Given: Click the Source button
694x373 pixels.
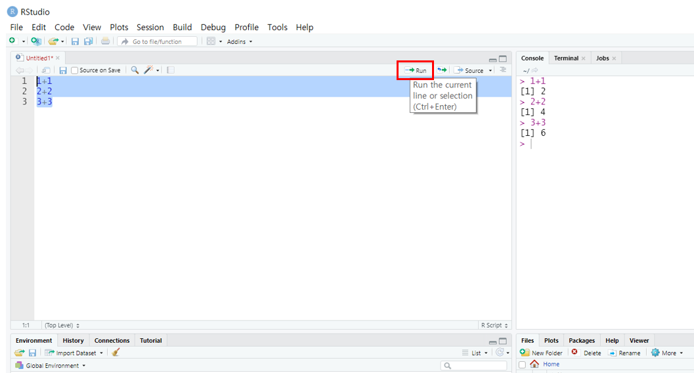Looking at the screenshot, I should [x=469, y=70].
